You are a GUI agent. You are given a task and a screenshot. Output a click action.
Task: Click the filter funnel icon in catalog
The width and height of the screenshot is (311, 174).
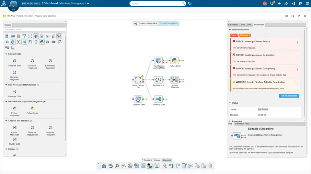[24, 36]
